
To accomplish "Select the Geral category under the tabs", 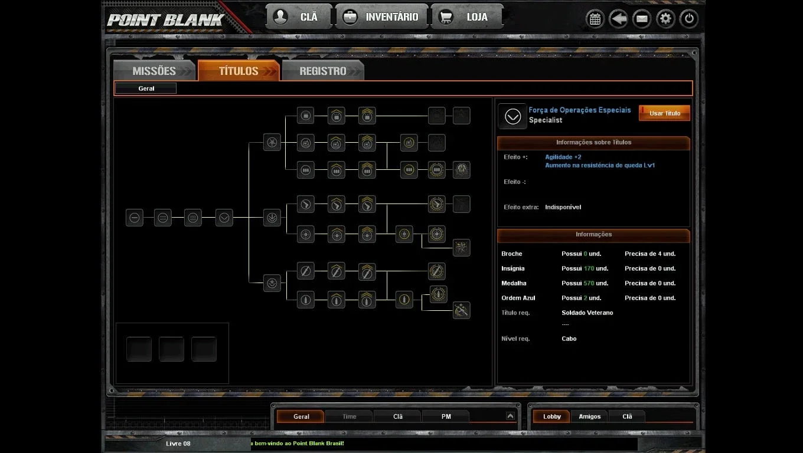I will pyautogui.click(x=146, y=88).
